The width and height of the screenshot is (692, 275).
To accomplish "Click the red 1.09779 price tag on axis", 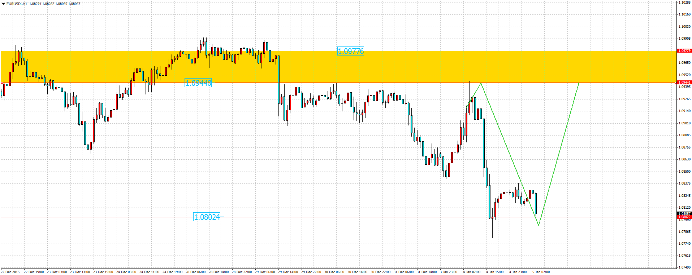I will coord(684,51).
